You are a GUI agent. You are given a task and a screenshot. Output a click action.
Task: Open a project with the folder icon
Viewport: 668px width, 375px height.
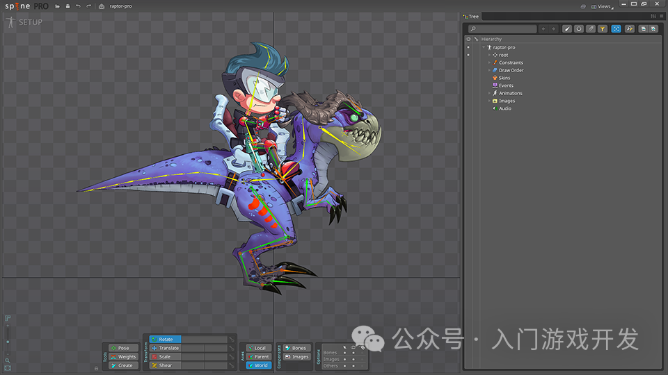pyautogui.click(x=57, y=6)
